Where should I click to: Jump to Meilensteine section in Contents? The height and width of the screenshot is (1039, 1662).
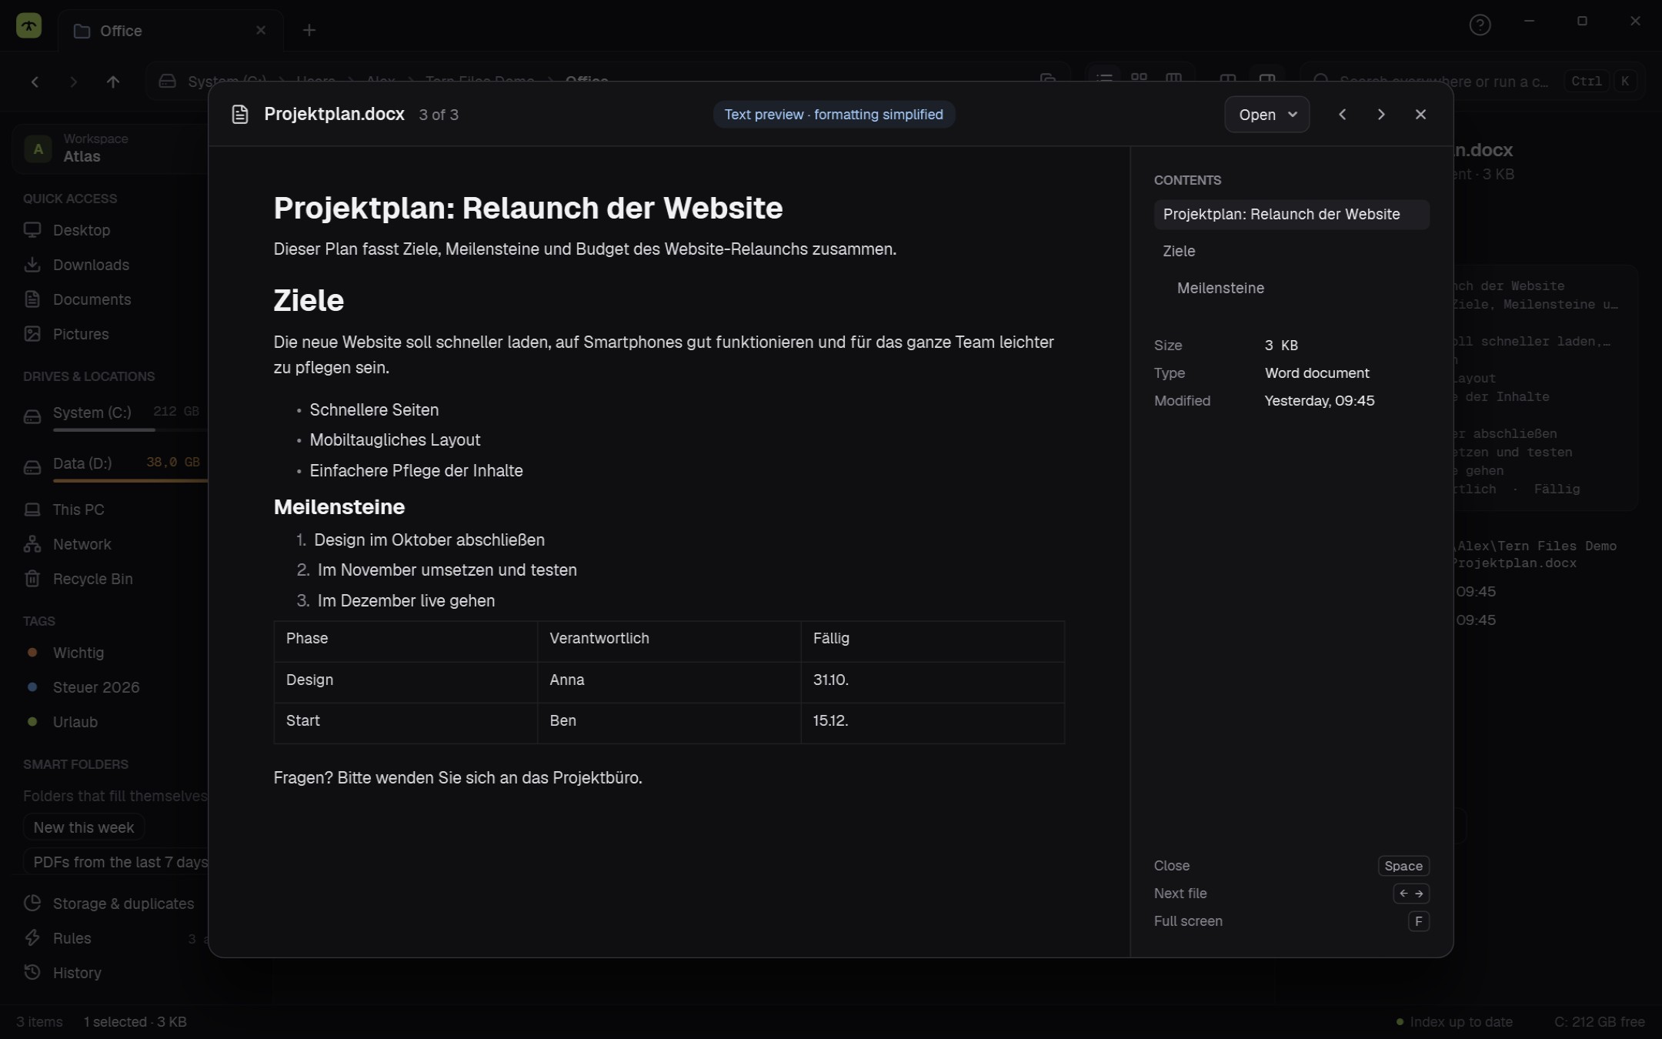click(x=1291, y=288)
